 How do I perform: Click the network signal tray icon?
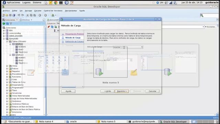(171, 3)
